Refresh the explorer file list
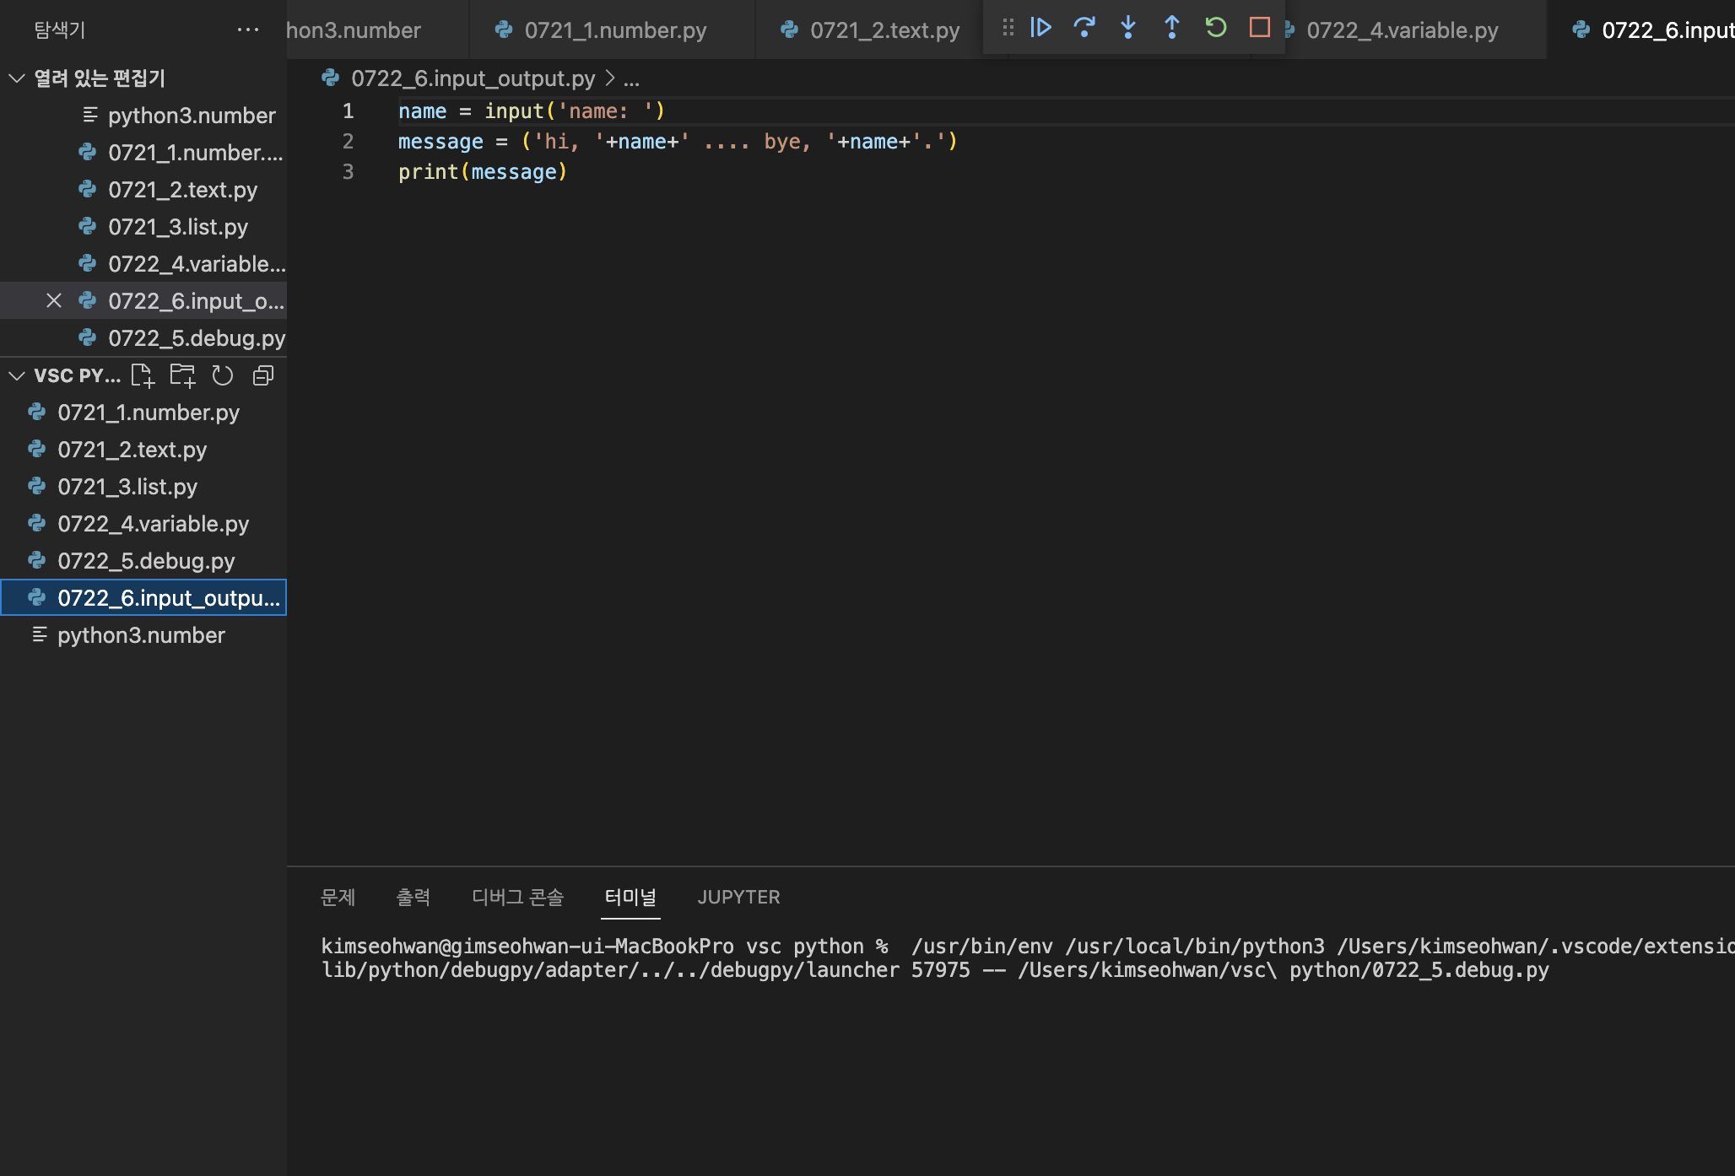Image resolution: width=1735 pixels, height=1176 pixels. tap(223, 375)
